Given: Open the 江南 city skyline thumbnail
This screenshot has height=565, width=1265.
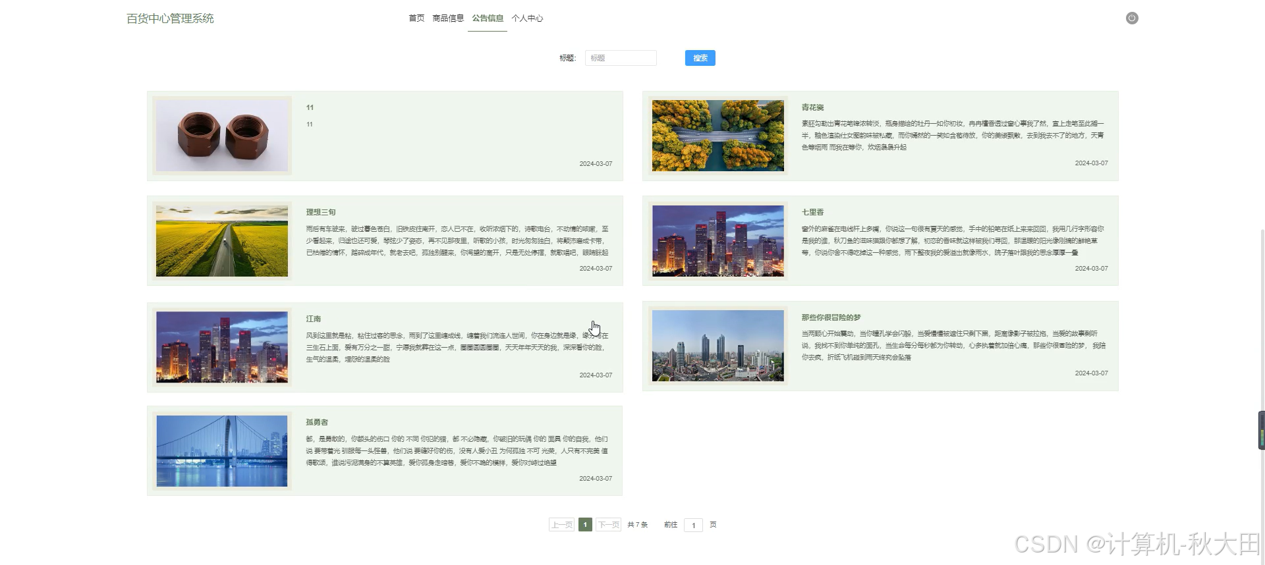Looking at the screenshot, I should (222, 347).
